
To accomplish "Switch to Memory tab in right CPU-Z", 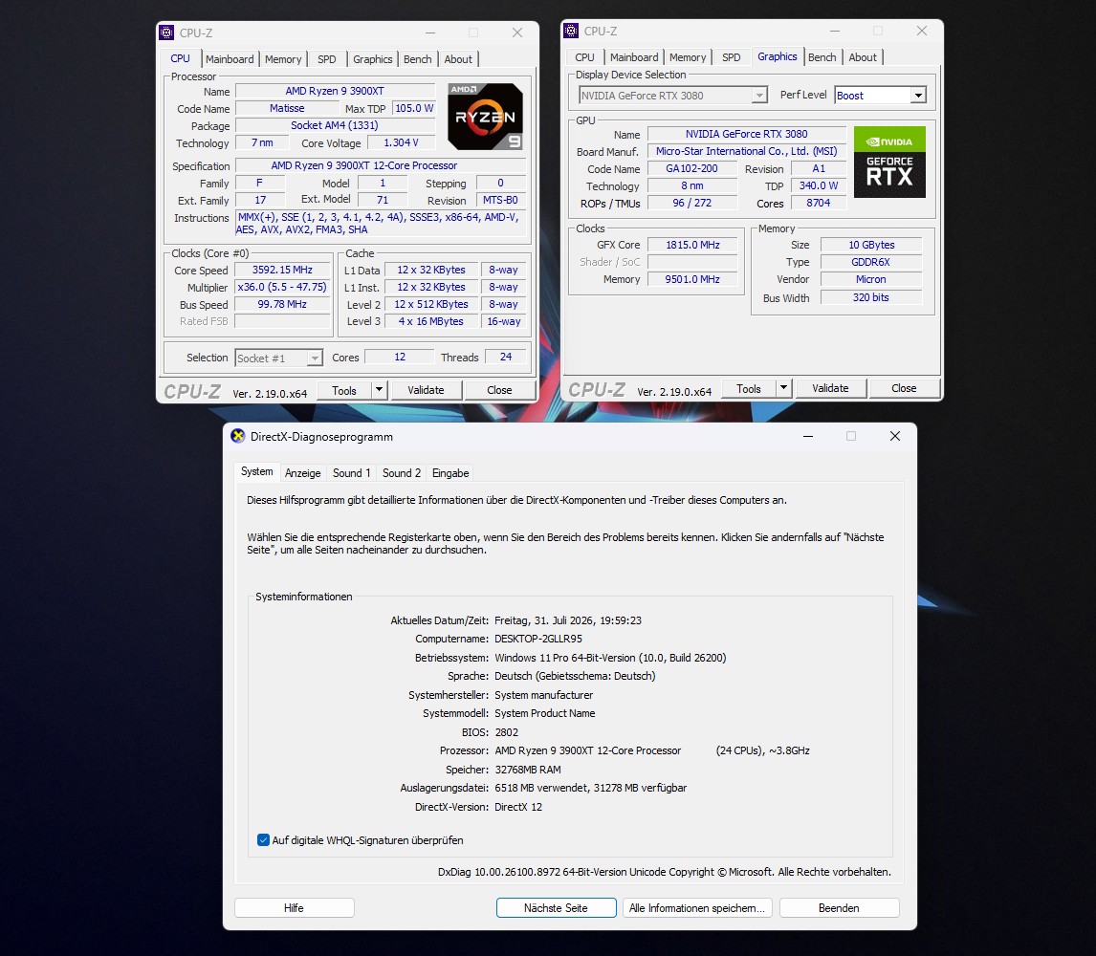I will tap(688, 57).
